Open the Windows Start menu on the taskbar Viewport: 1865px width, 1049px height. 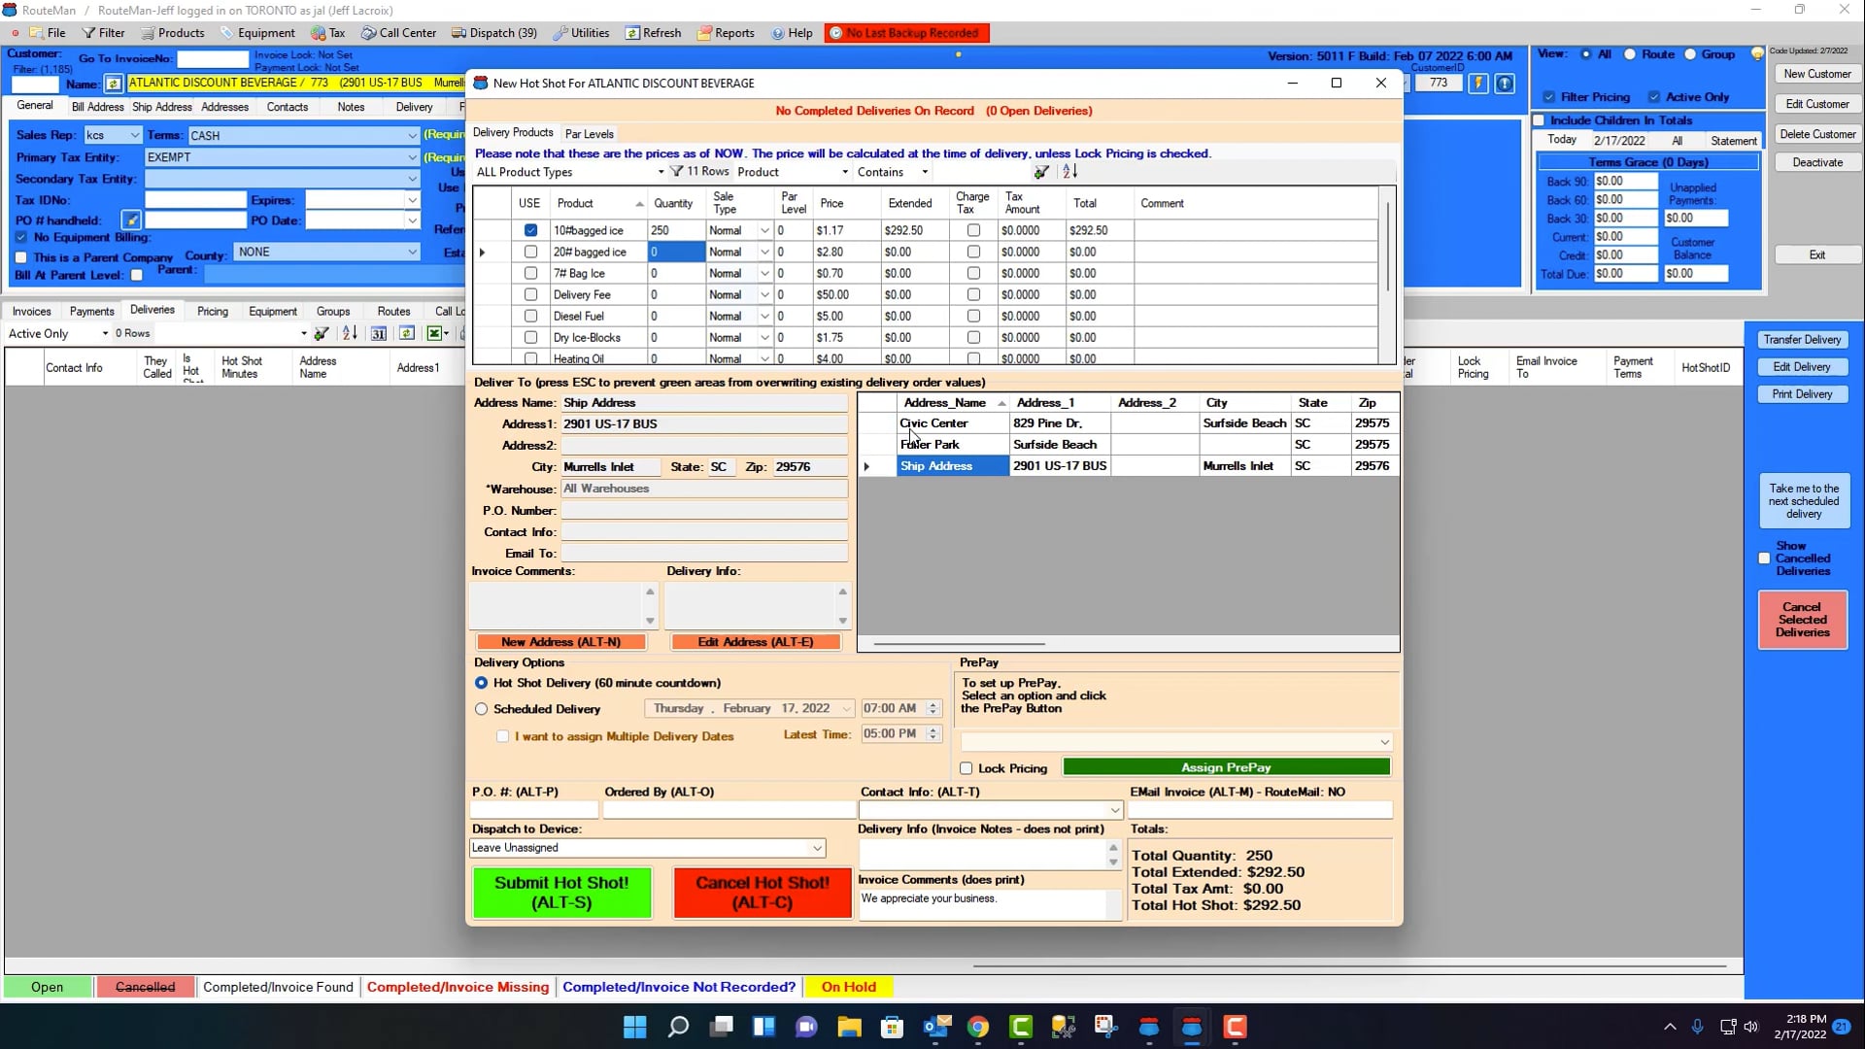point(635,1027)
